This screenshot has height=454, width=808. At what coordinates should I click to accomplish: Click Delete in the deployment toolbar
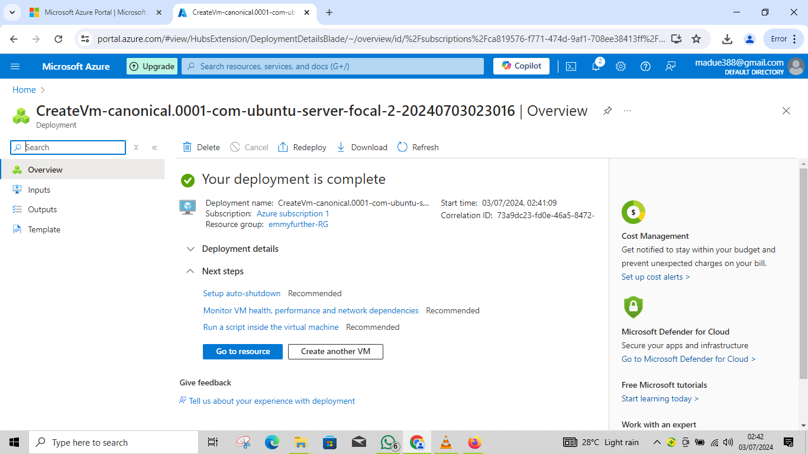point(201,147)
